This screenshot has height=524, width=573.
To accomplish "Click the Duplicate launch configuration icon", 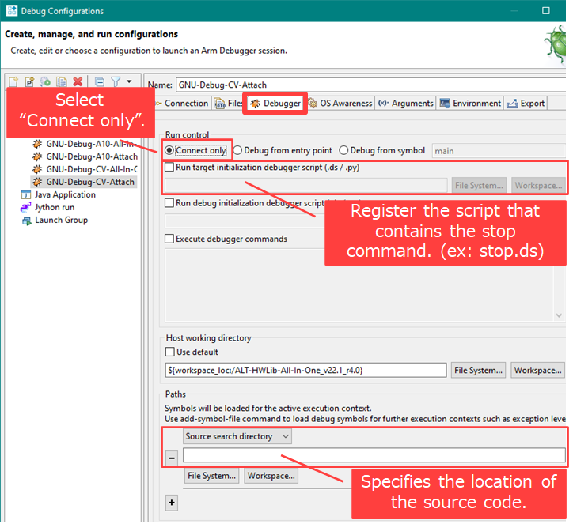I will 61,81.
